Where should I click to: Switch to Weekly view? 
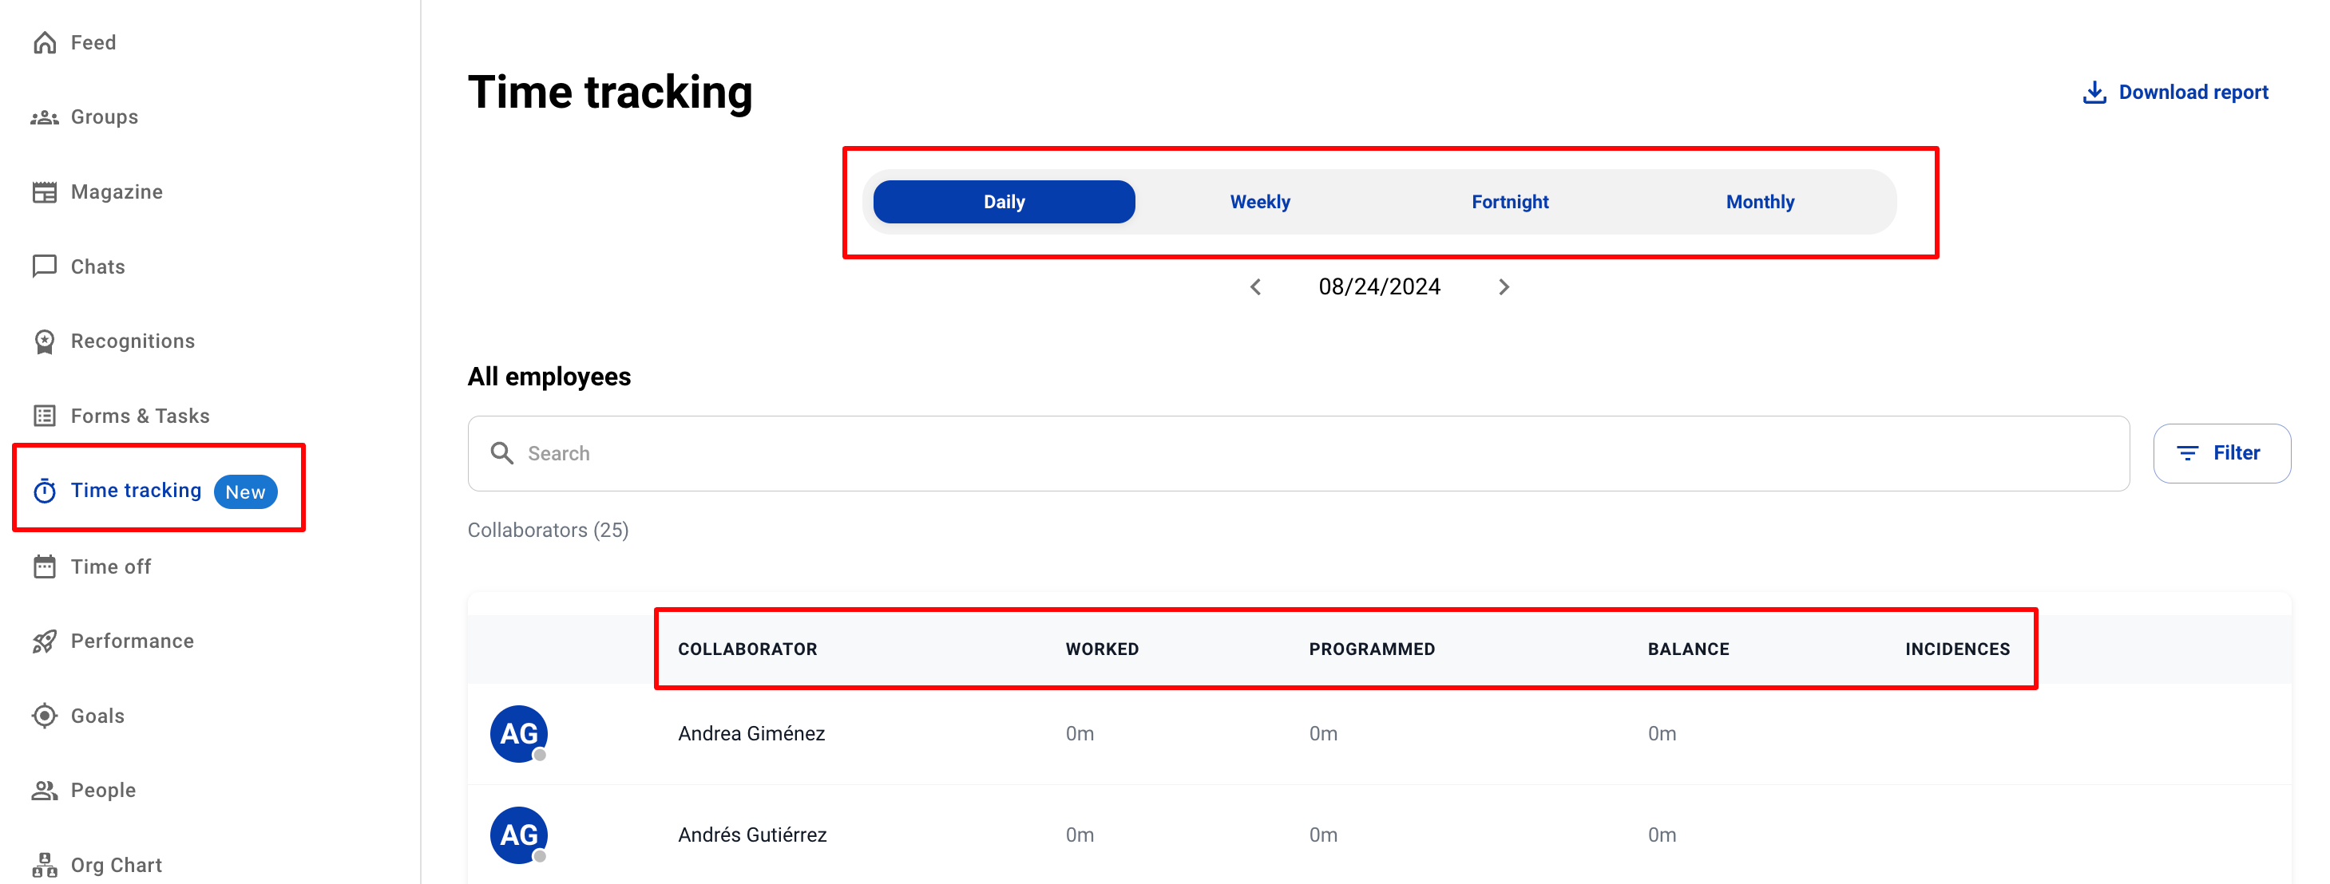pos(1259,202)
